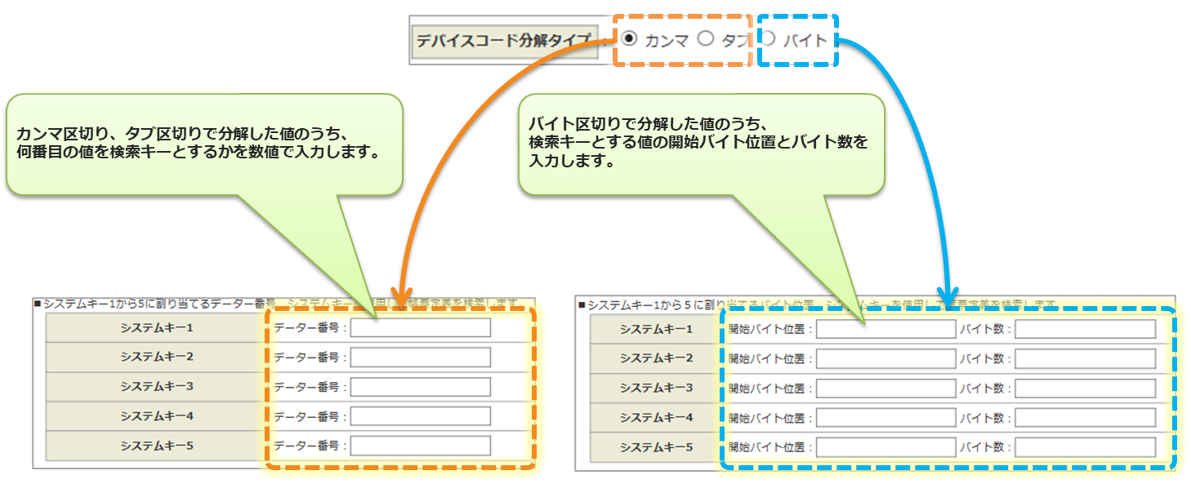The width and height of the screenshot is (1191, 484).
Task: Click データー番号 field for システムキー4
Action: point(420,416)
